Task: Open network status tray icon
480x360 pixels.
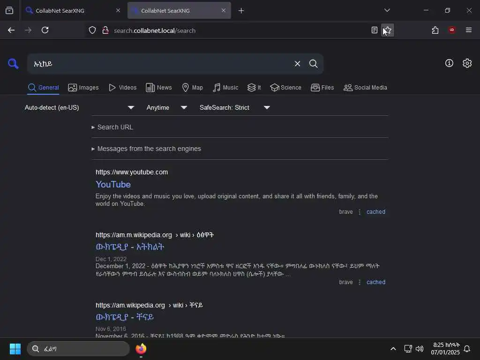Action: pos(408,349)
